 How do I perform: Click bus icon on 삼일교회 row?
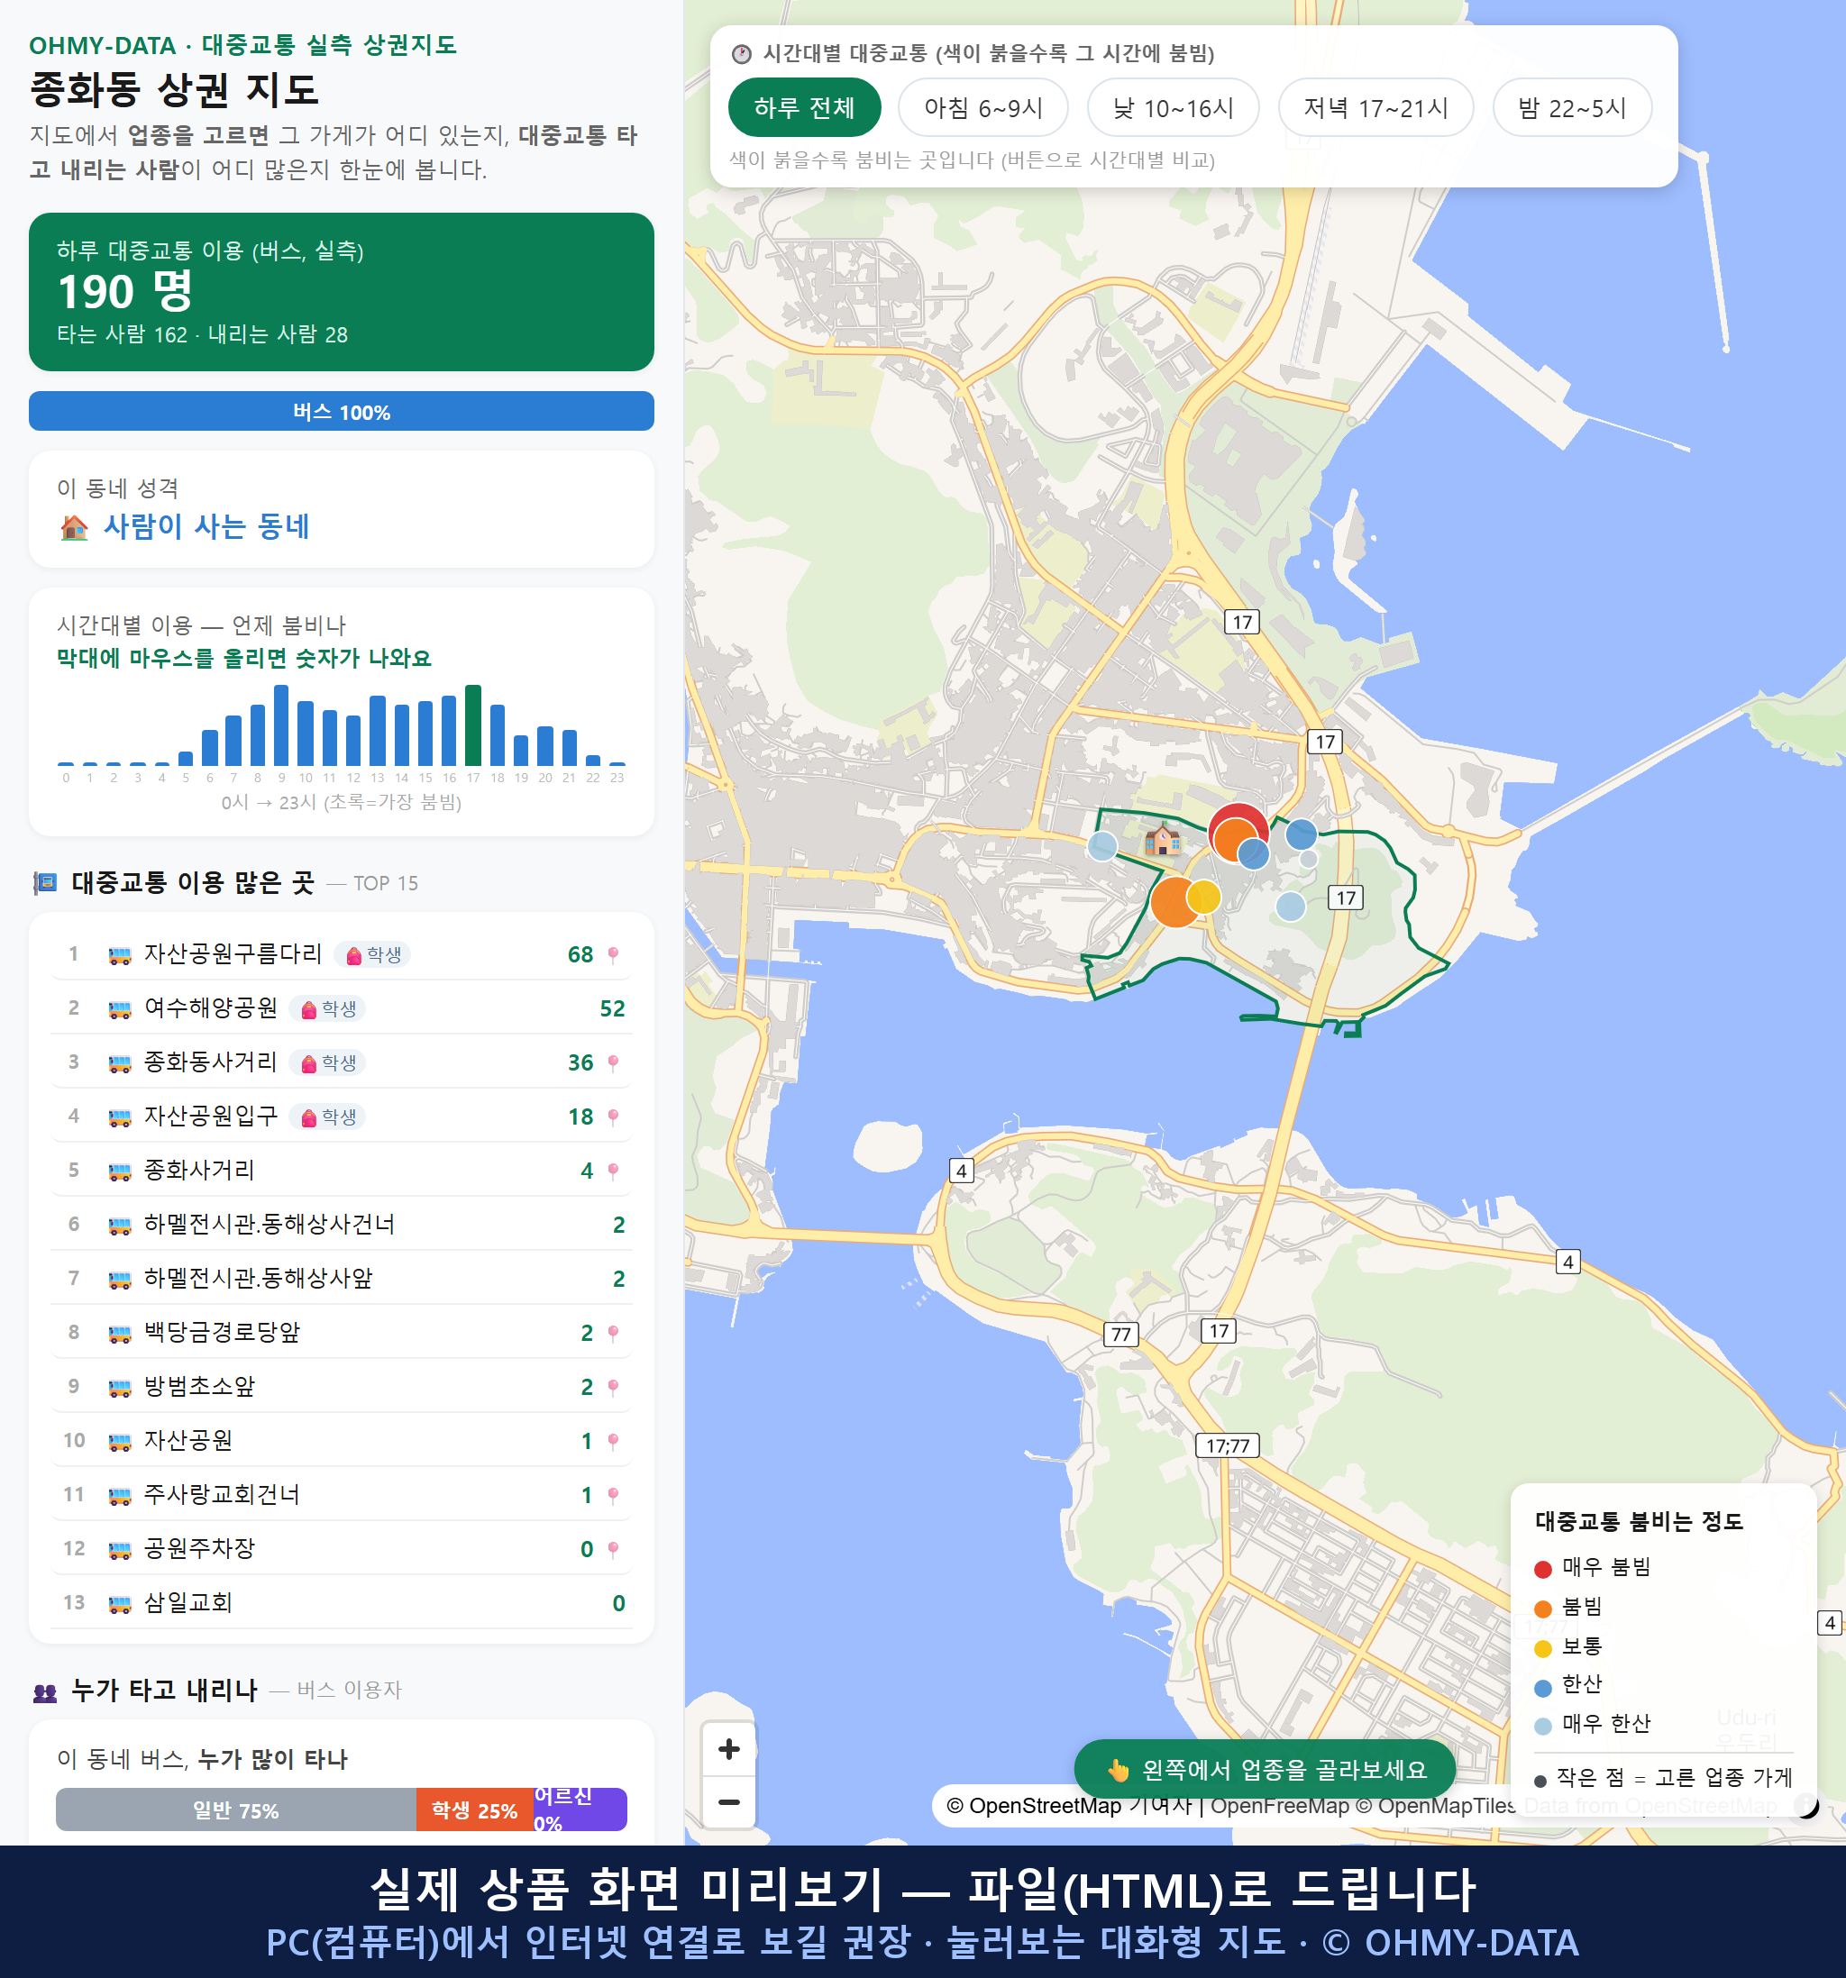[x=119, y=1603]
